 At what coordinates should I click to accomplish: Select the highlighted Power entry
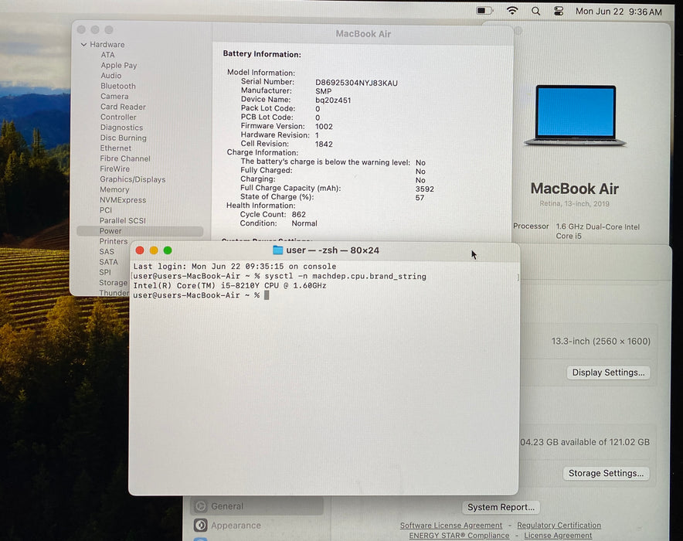coord(140,231)
